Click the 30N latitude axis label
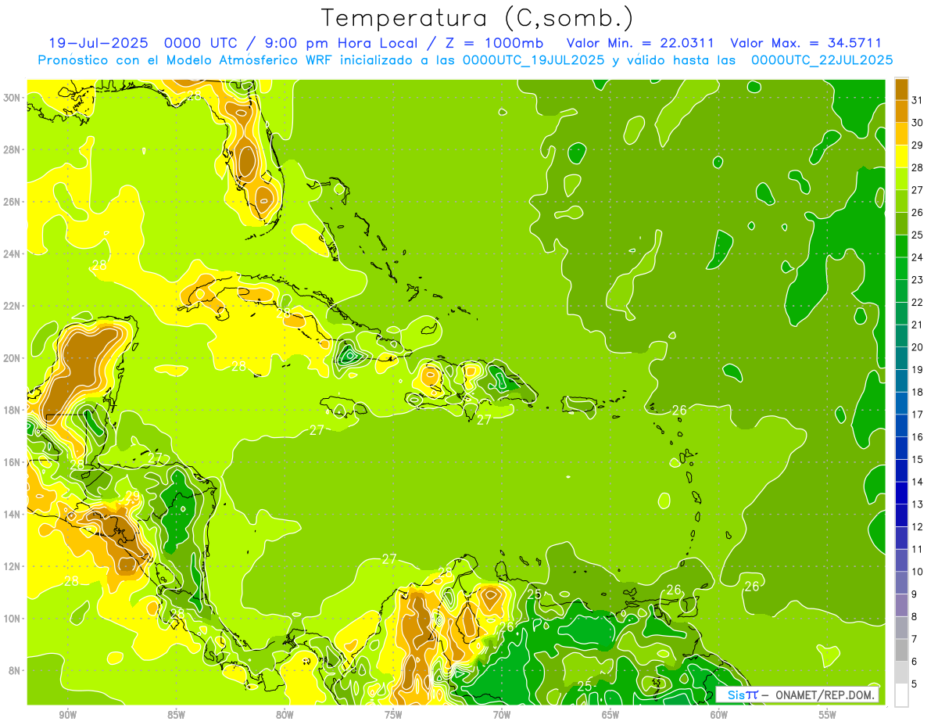This screenshot has height=725, width=938. coord(13,98)
